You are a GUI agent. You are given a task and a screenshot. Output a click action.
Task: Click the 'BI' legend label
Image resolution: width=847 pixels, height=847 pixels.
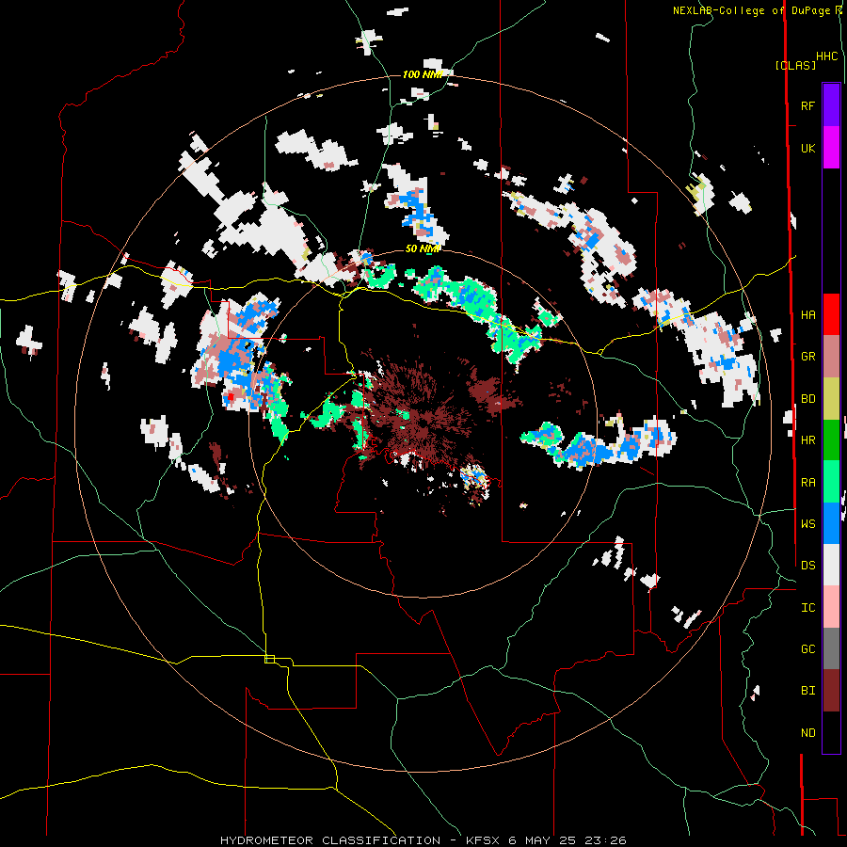click(x=807, y=691)
